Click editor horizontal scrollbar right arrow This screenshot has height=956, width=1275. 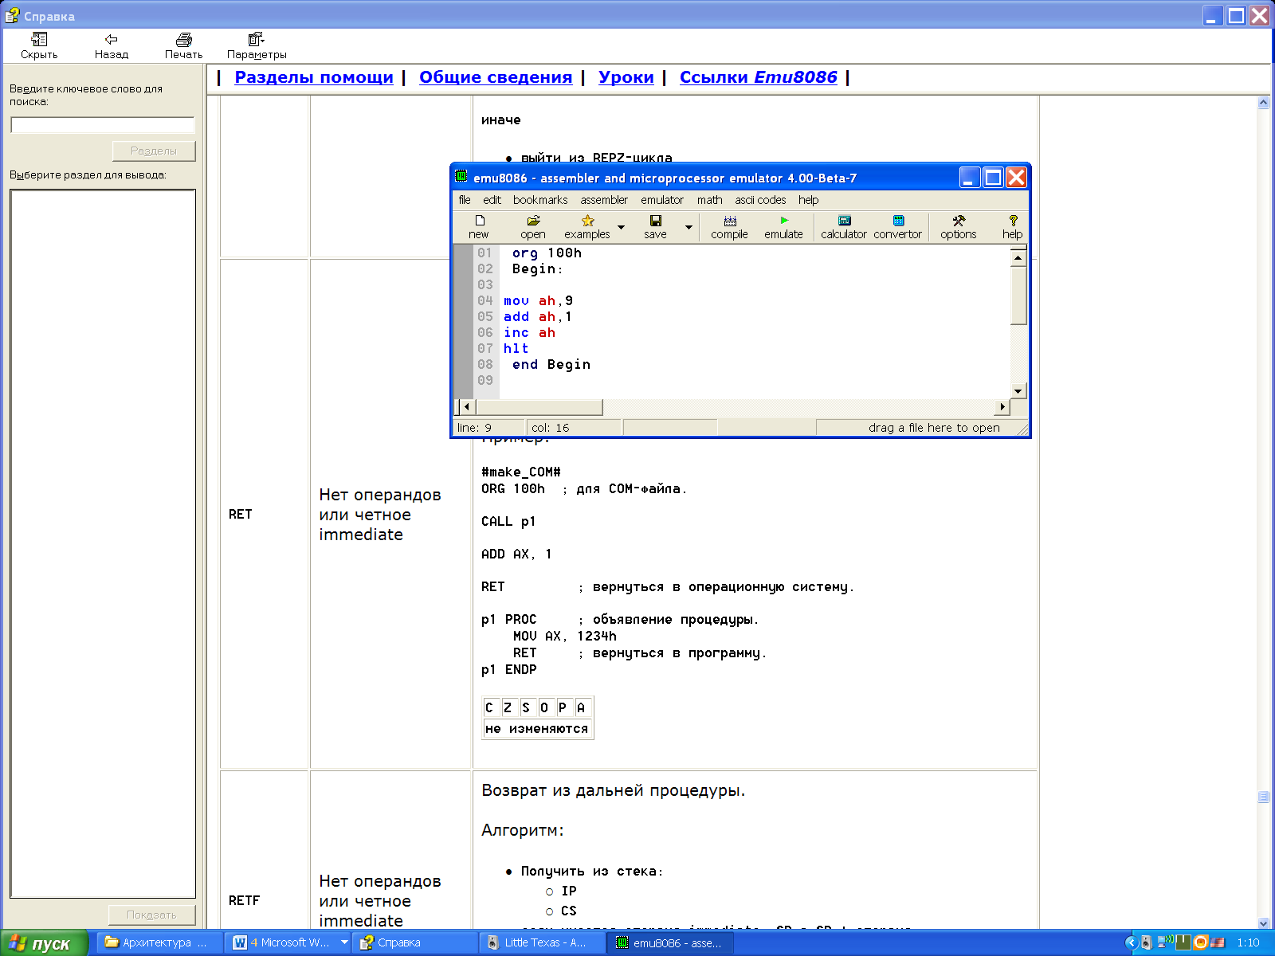[x=1002, y=407]
